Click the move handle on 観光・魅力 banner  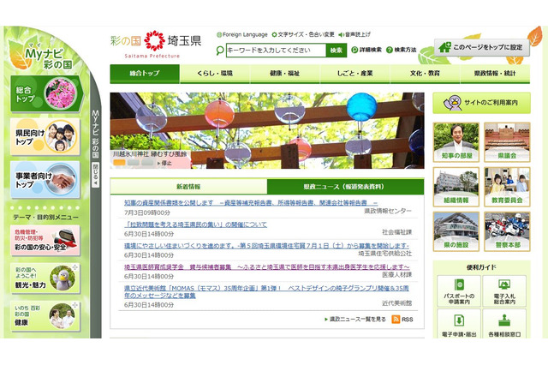74,267
